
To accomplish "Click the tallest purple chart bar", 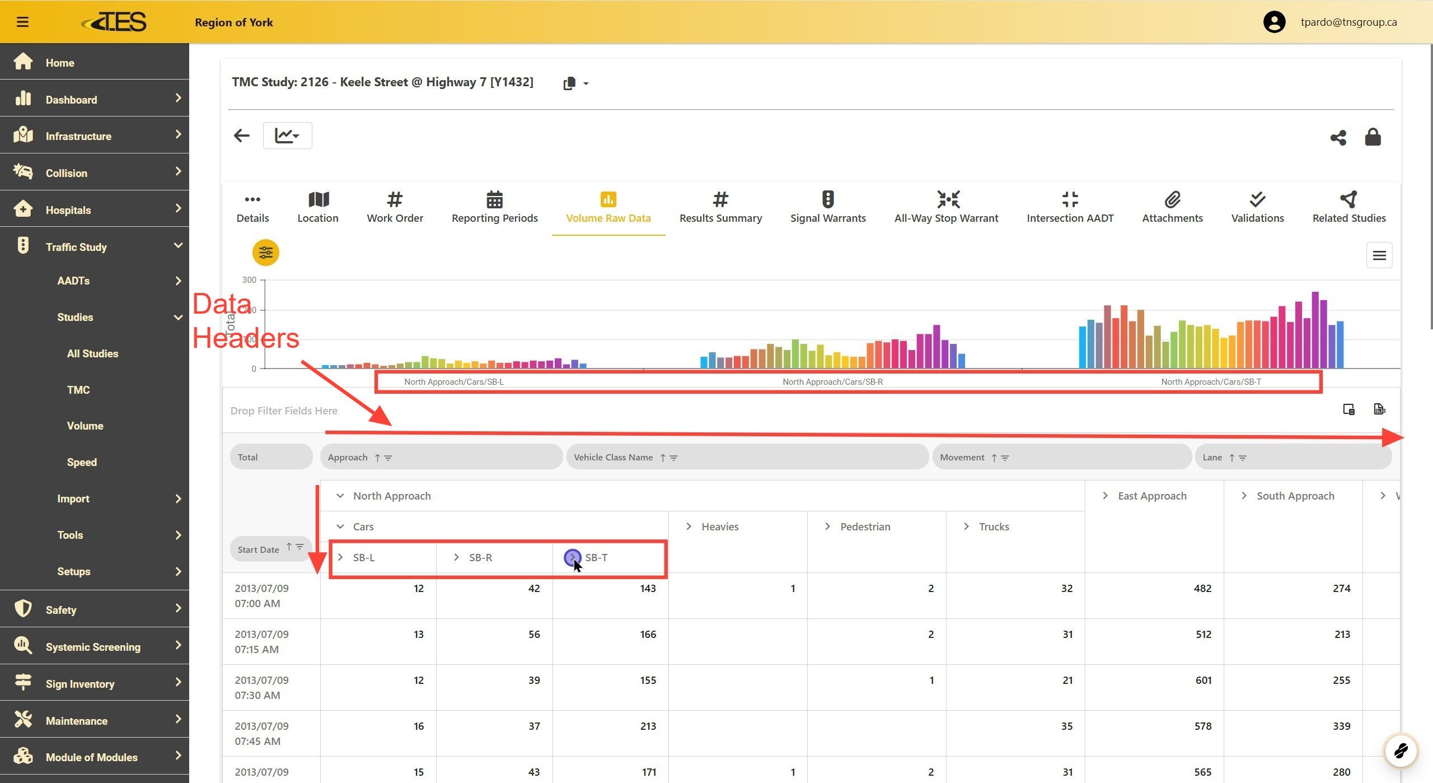I will click(x=1315, y=330).
